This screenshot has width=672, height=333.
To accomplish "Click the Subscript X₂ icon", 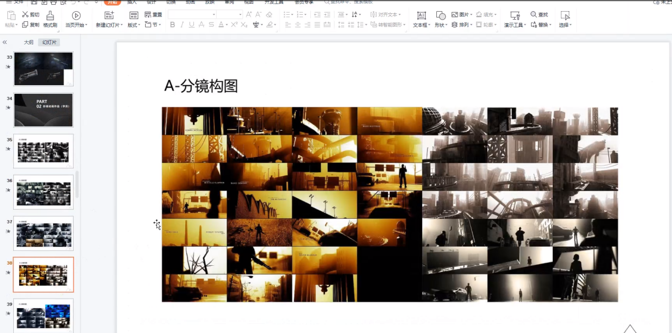I will point(244,25).
